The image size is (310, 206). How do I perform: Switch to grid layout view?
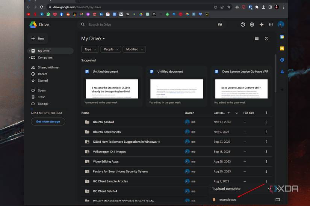click(257, 39)
